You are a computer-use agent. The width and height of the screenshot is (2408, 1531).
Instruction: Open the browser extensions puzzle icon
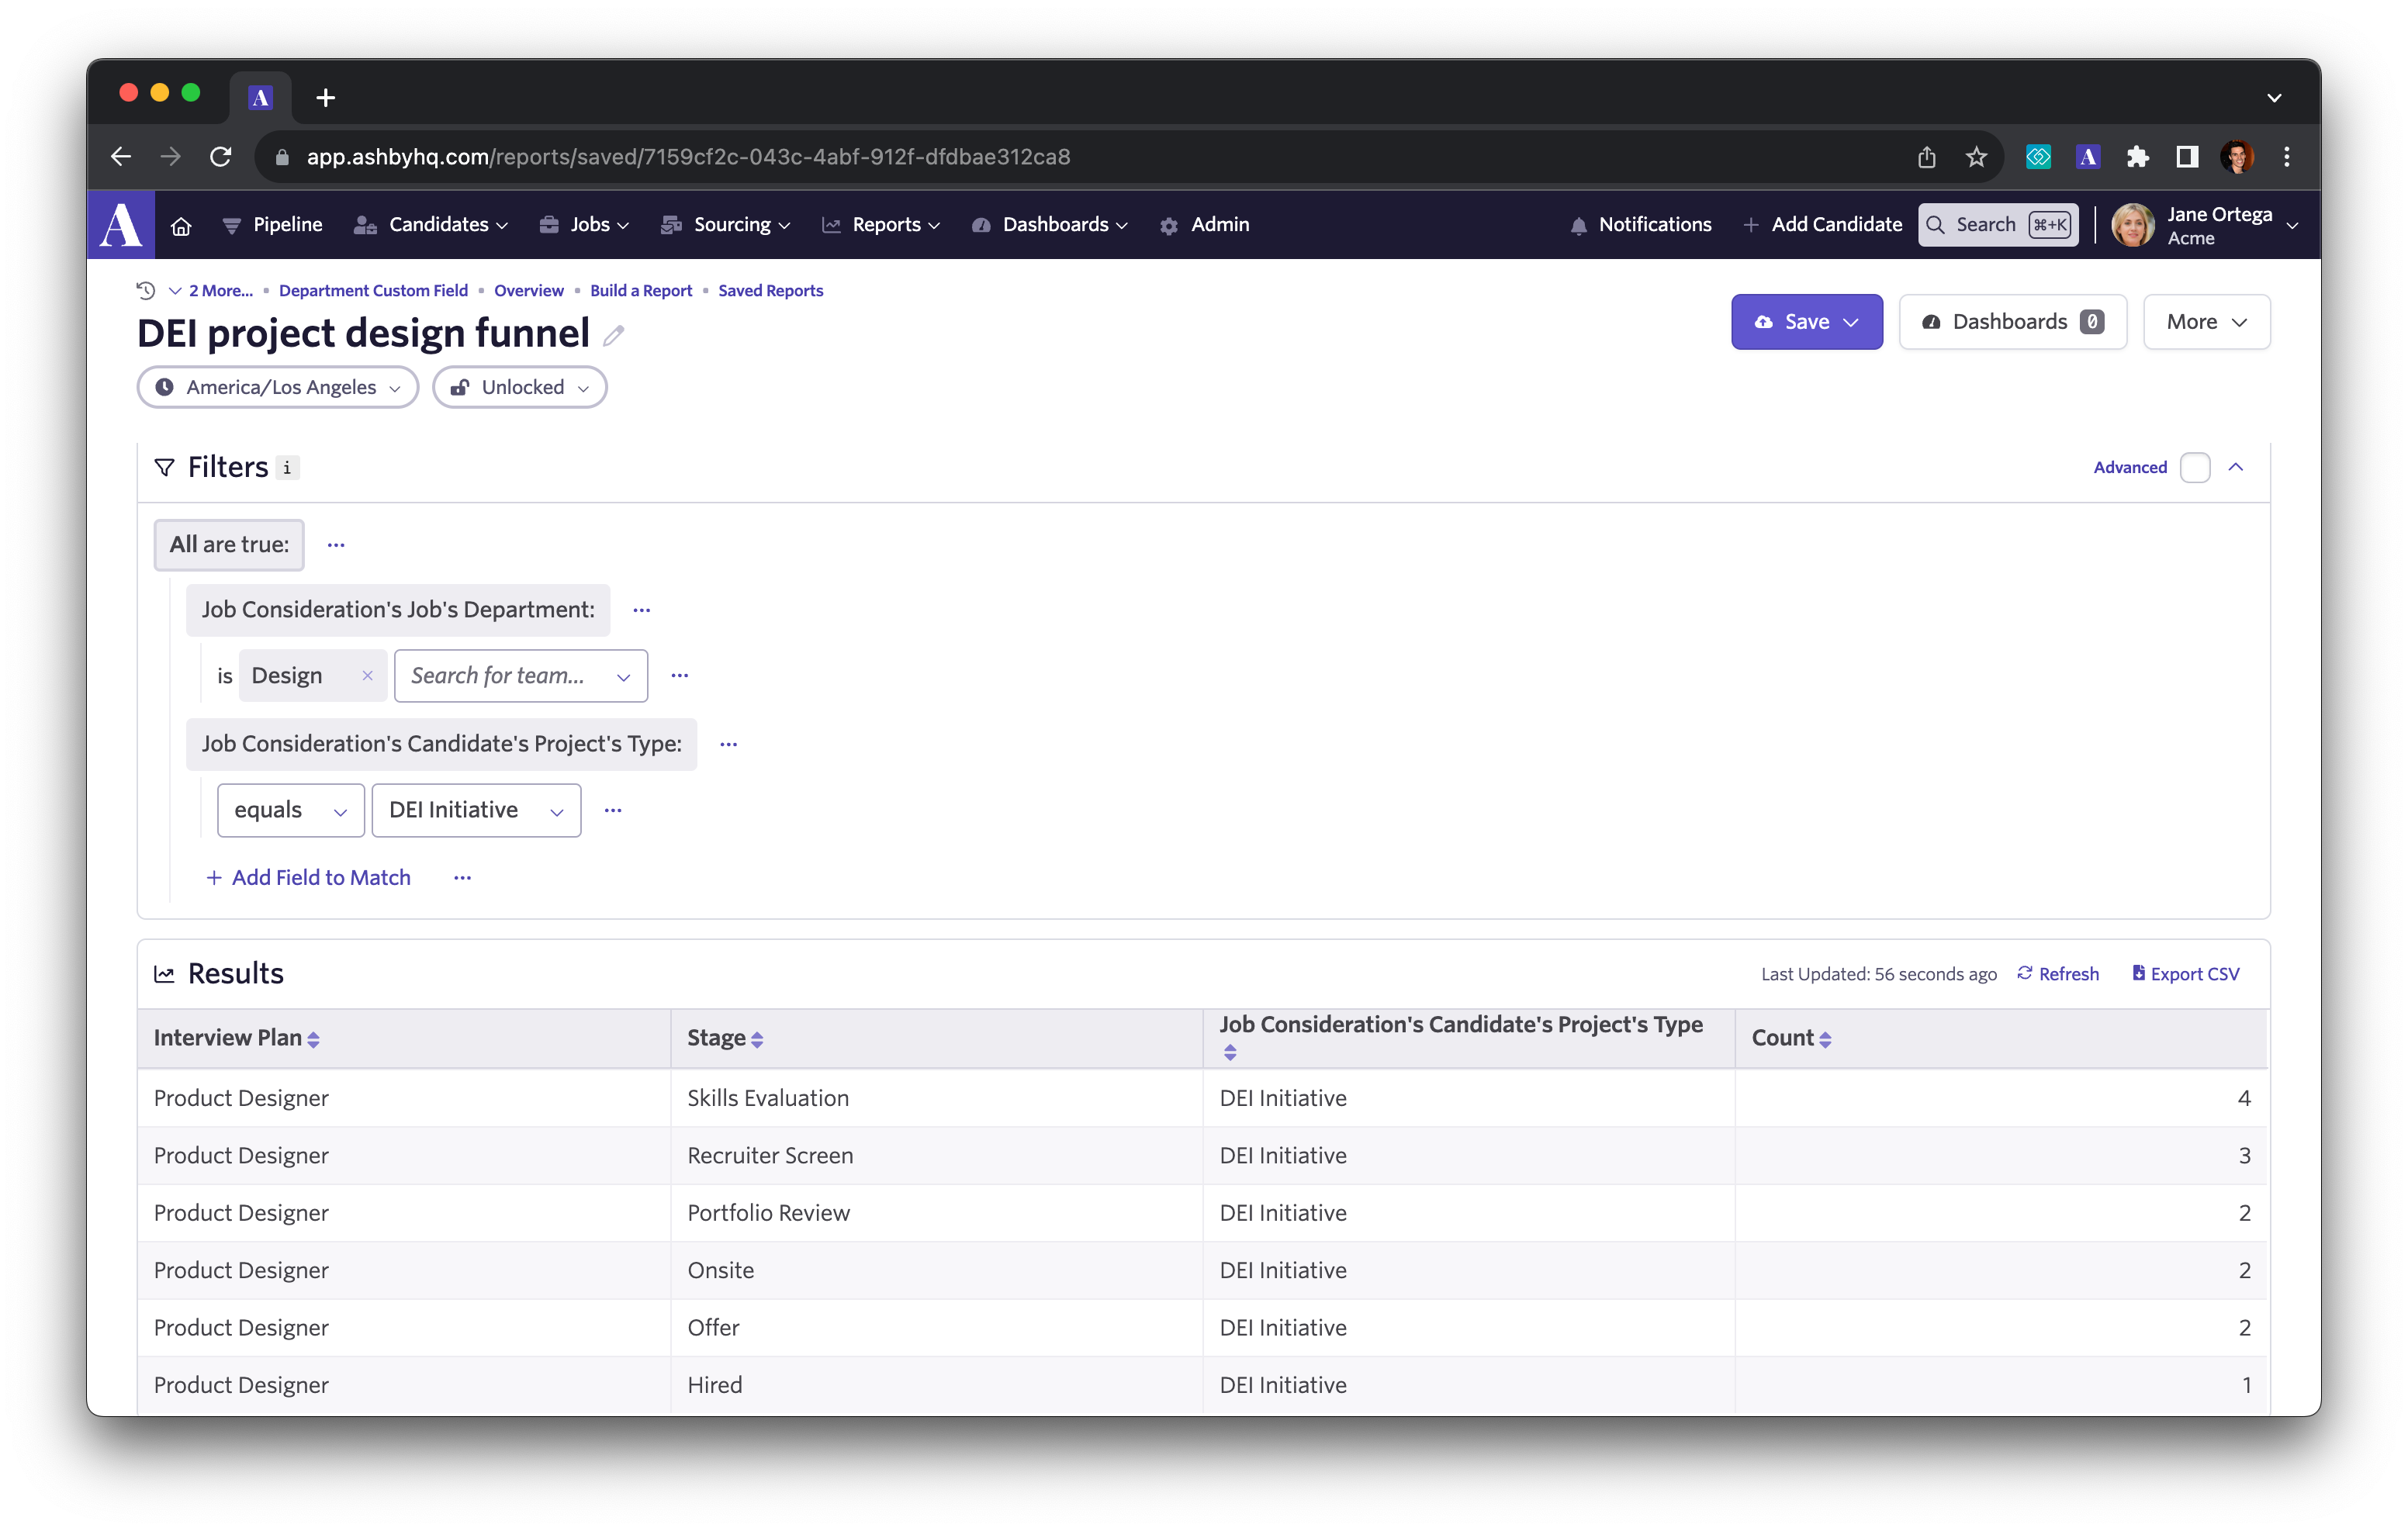(x=2137, y=157)
